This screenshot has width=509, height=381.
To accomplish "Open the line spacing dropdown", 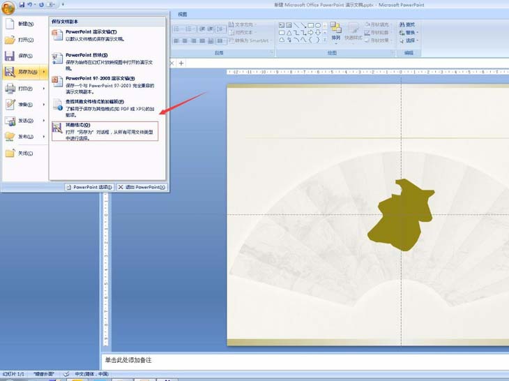I will click(x=221, y=29).
